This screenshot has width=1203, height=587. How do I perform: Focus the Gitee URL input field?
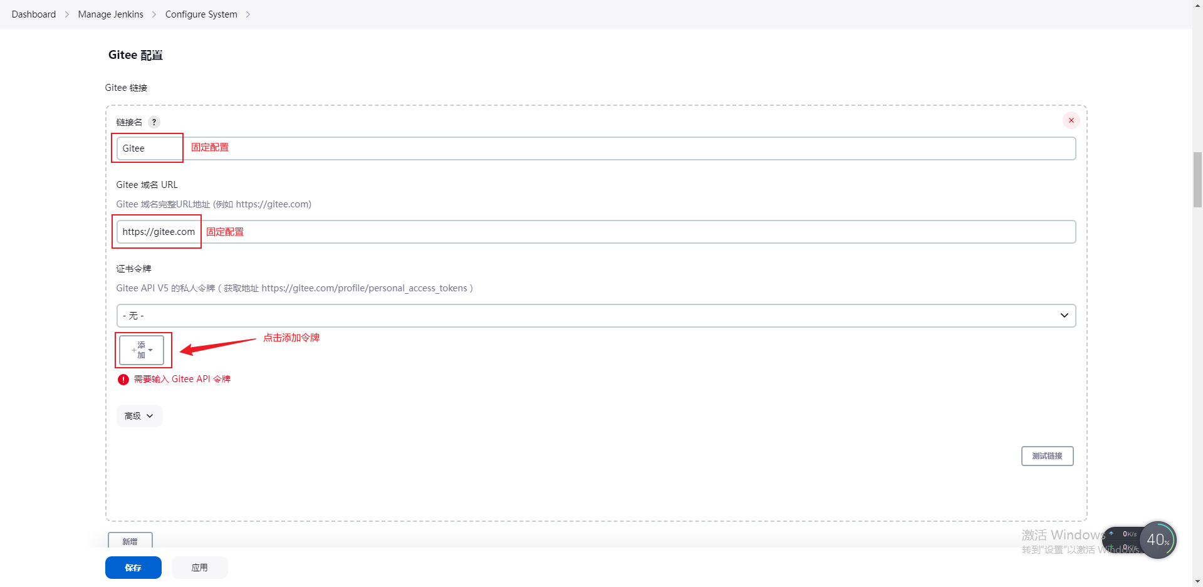pyautogui.click(x=596, y=232)
